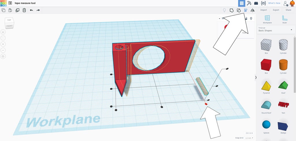The width and height of the screenshot is (296, 141).
Task: Pick the yellow Pyramid shape
Action: (266, 86)
